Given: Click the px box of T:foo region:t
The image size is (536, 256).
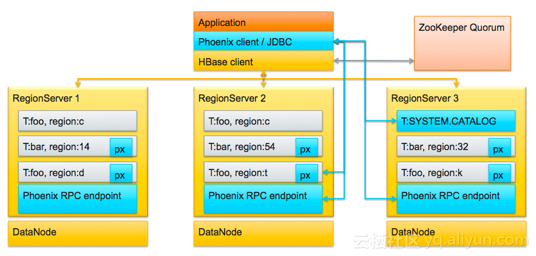Looking at the screenshot, I should tap(307, 174).
